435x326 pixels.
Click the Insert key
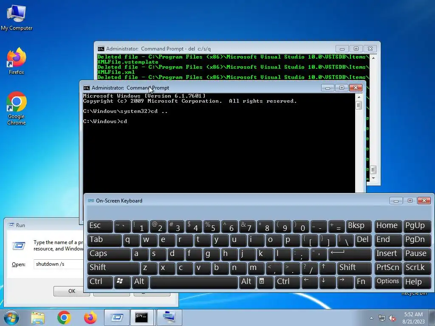pos(388,254)
